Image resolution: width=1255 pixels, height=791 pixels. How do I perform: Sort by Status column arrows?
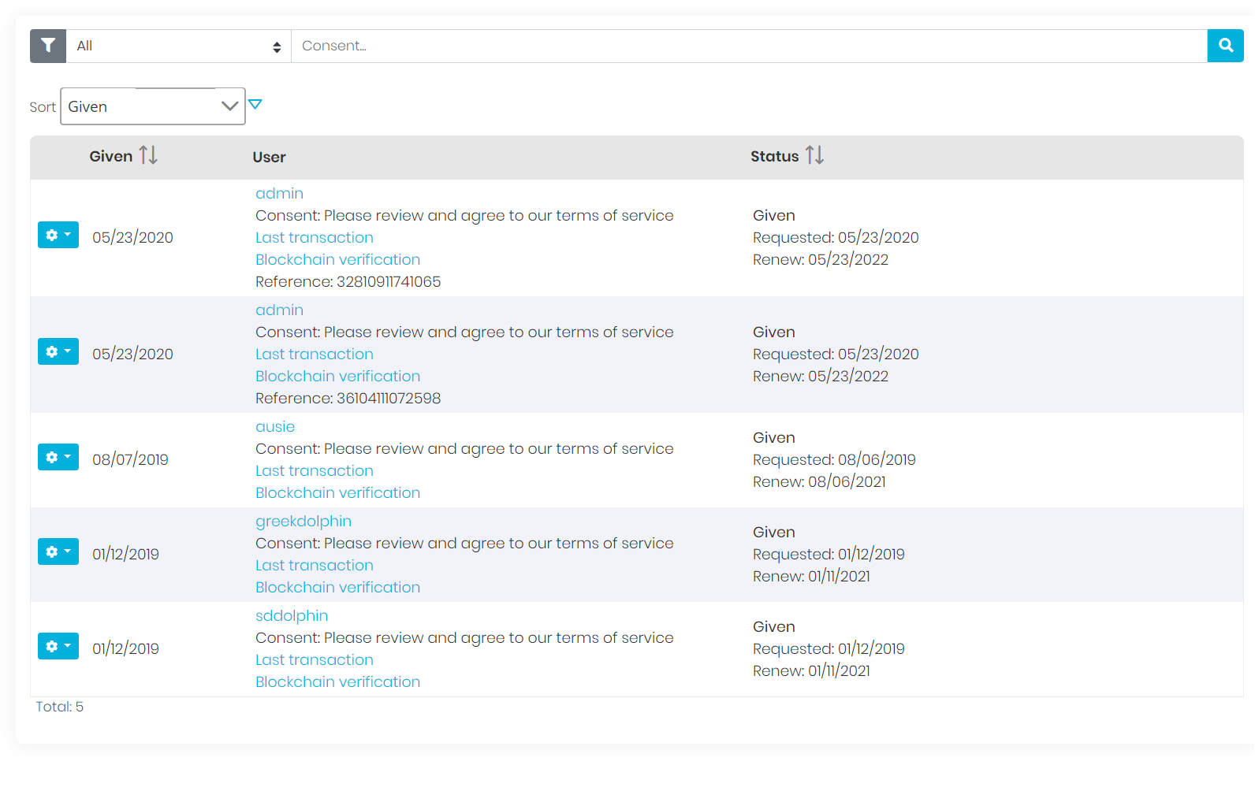coord(814,155)
